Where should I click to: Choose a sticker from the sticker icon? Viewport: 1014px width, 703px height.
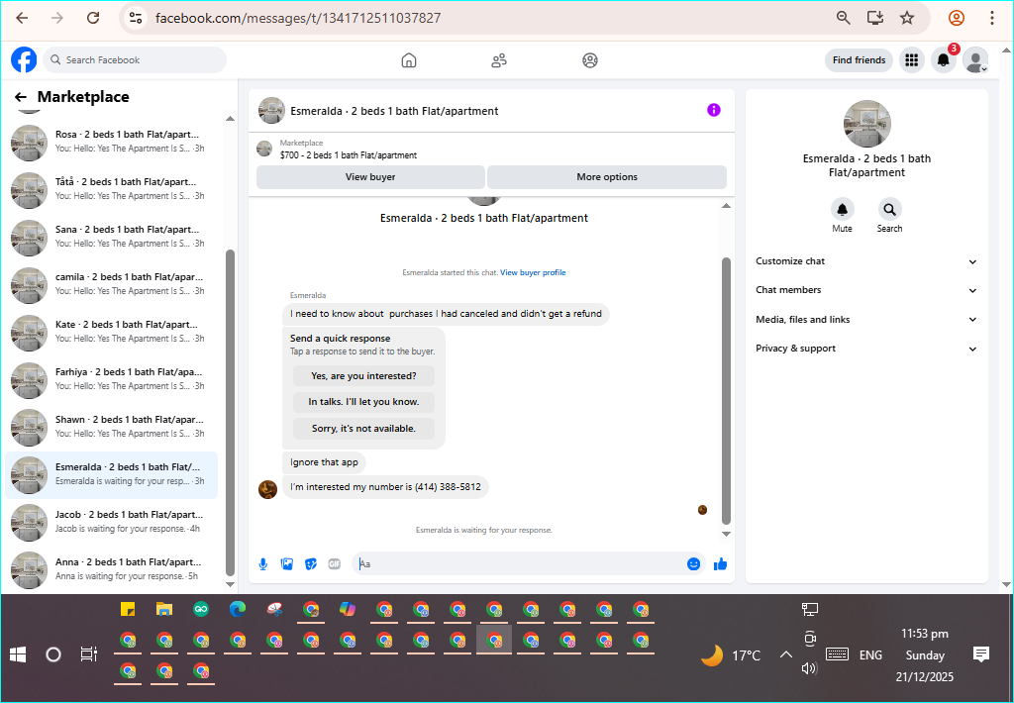pos(311,564)
